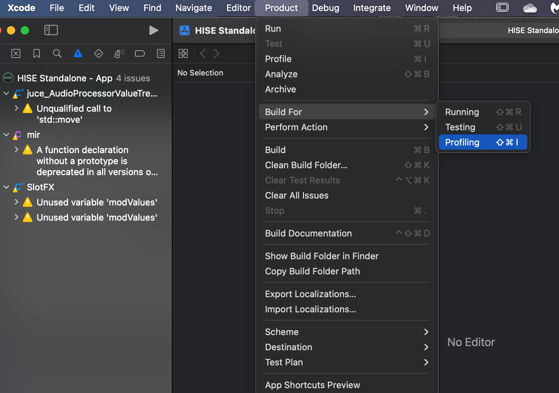Expand the function declaration prototype warning

(x=16, y=150)
